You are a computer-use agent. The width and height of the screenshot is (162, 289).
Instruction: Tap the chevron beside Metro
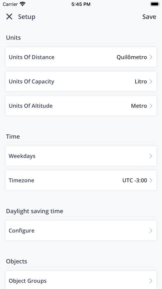click(x=151, y=106)
